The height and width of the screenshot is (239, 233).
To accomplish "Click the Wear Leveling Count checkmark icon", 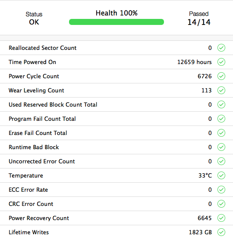I will [x=221, y=90].
